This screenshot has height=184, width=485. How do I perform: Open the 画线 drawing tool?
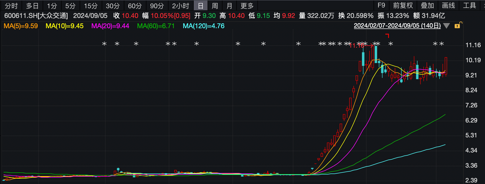click(449, 5)
